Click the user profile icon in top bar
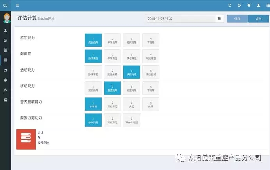Viewport: 270px width, 170px height. click(x=258, y=5)
